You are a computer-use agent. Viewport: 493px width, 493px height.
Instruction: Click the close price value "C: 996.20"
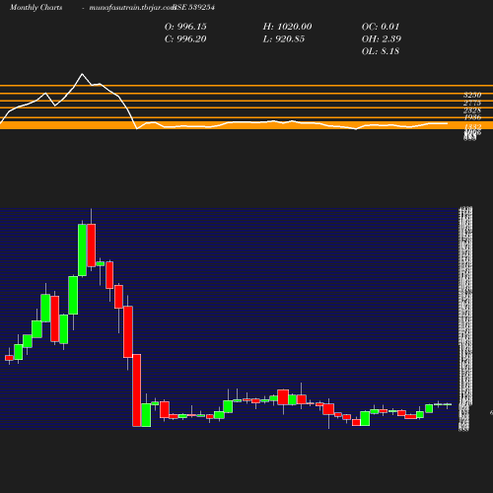click(185, 39)
